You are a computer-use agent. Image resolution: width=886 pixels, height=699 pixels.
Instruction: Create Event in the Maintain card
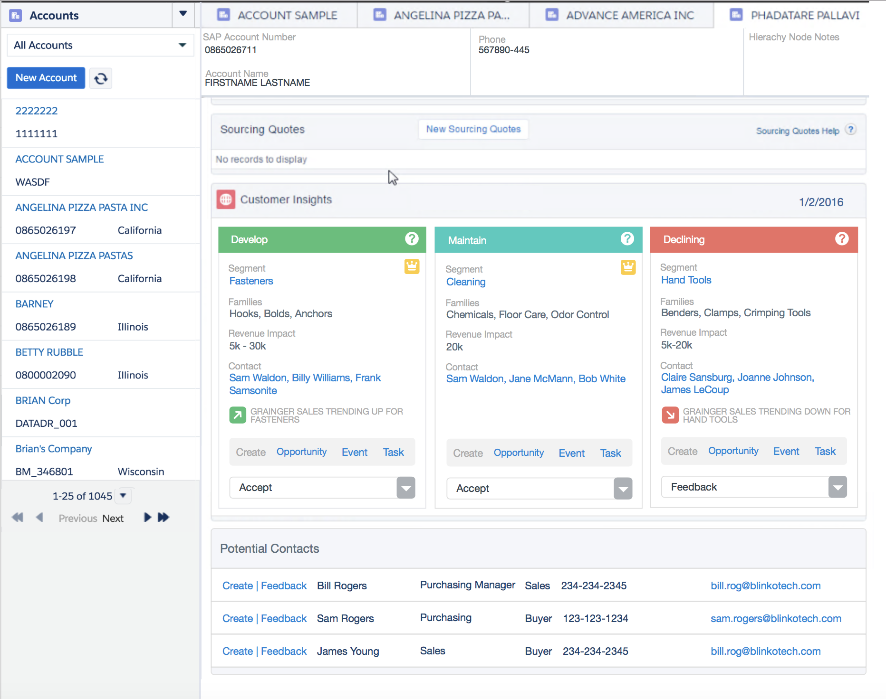click(572, 453)
